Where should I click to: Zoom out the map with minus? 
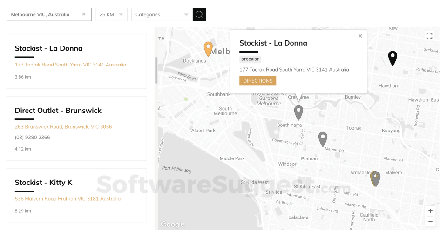pos(430,221)
